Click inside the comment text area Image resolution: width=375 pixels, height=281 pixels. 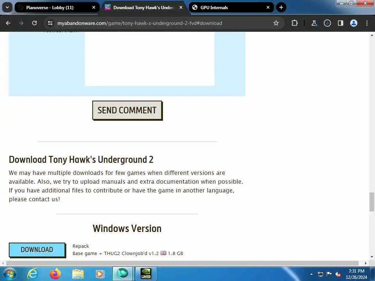point(150,59)
